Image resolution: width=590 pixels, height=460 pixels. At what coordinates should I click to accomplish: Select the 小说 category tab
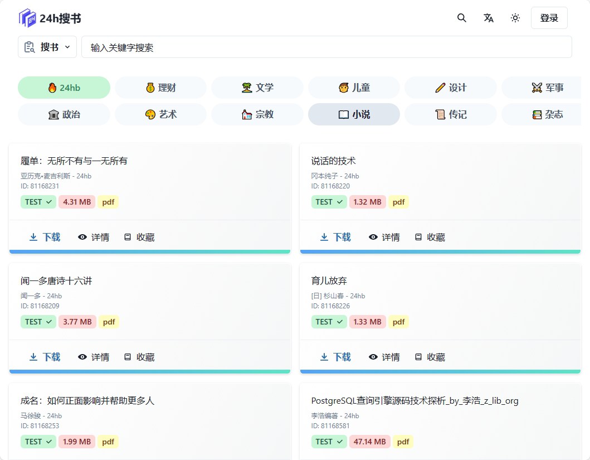[354, 114]
